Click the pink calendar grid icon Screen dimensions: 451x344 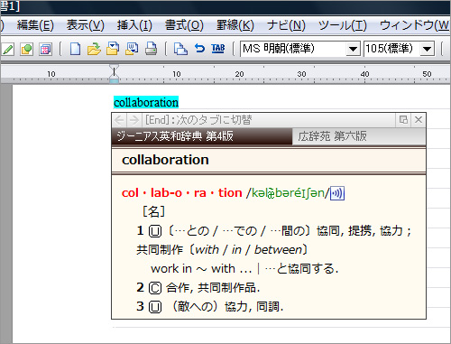pos(45,49)
